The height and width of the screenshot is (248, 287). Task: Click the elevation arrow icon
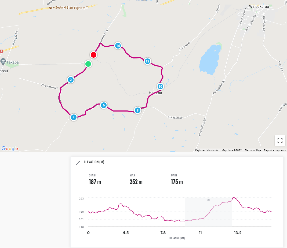click(78, 163)
